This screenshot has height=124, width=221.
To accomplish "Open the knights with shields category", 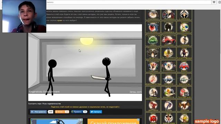I will tap(169, 14).
